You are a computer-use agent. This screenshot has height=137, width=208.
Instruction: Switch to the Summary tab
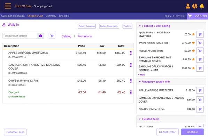pyautogui.click(x=51, y=16)
